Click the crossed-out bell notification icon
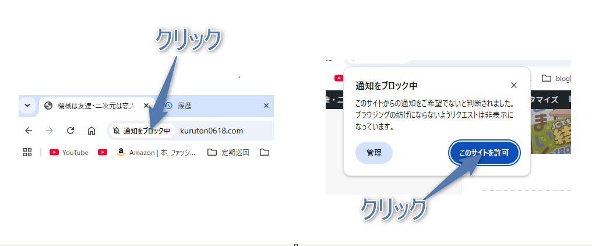Image resolution: width=592 pixels, height=246 pixels. [116, 131]
